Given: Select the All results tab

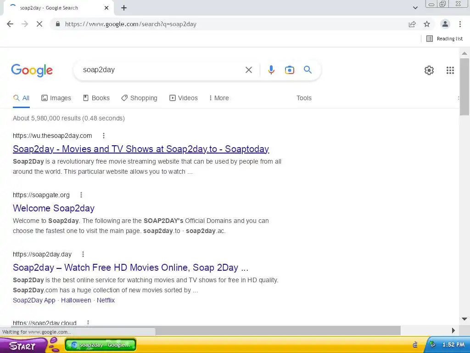Looking at the screenshot, I should click(x=21, y=98).
